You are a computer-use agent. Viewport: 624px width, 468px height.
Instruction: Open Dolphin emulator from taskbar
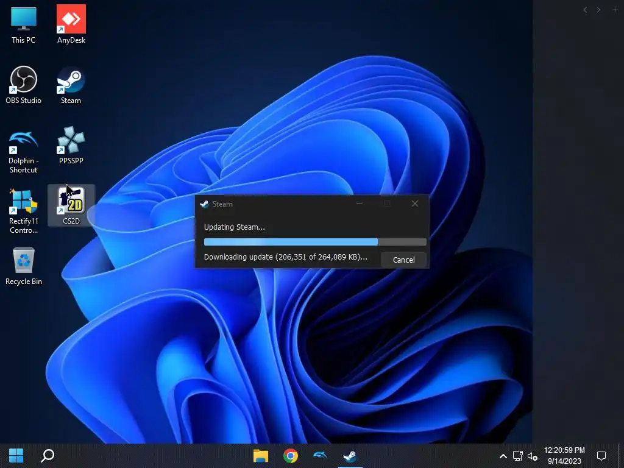[x=321, y=456]
